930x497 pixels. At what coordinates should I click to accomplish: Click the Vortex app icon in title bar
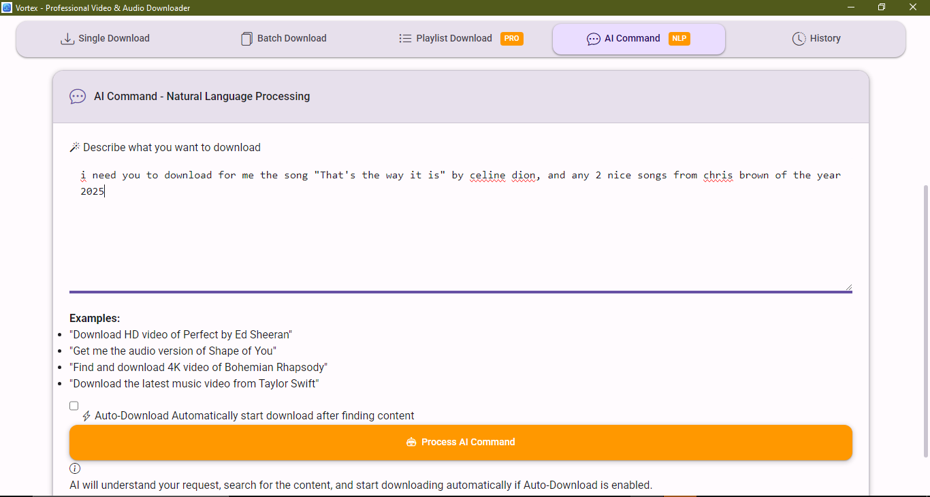(7, 7)
